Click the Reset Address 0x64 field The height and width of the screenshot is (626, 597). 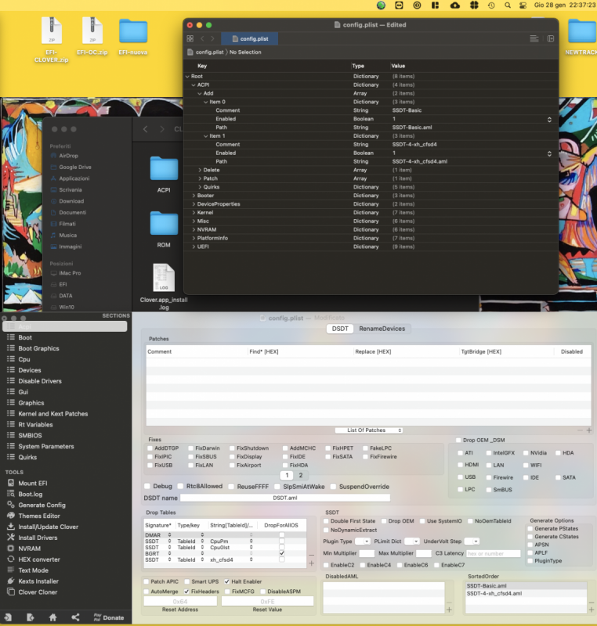180,601
